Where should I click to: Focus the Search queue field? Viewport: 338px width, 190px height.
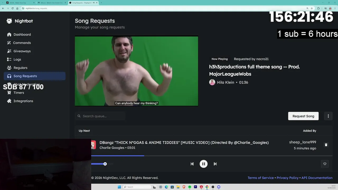click(x=100, y=116)
